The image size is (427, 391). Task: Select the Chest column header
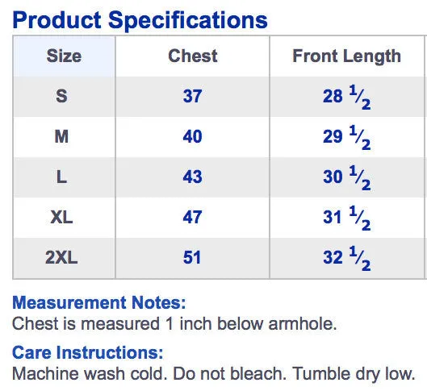(193, 56)
